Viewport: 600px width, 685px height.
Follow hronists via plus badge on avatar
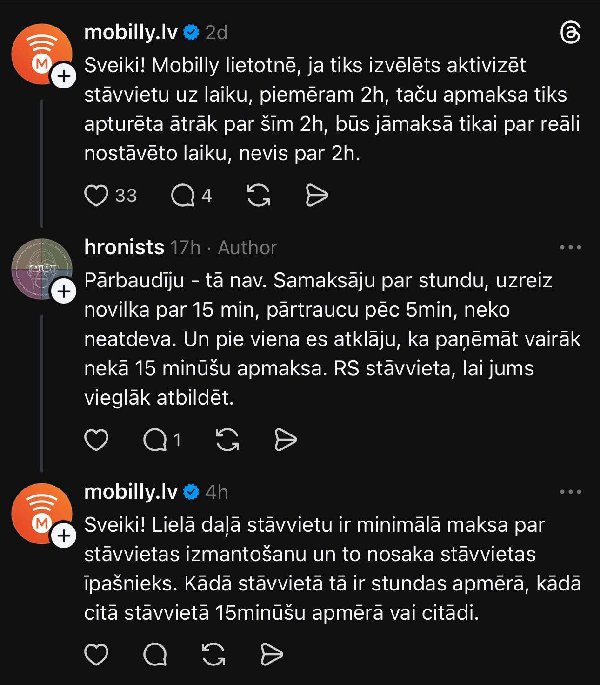64,292
